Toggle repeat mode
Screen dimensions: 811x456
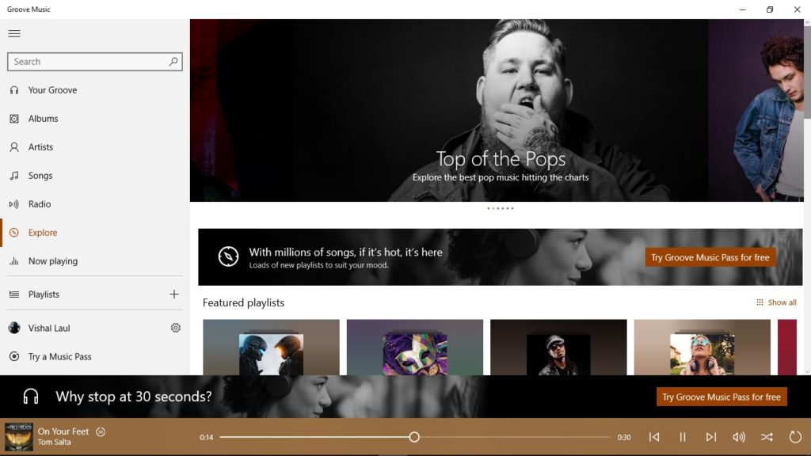(x=795, y=437)
